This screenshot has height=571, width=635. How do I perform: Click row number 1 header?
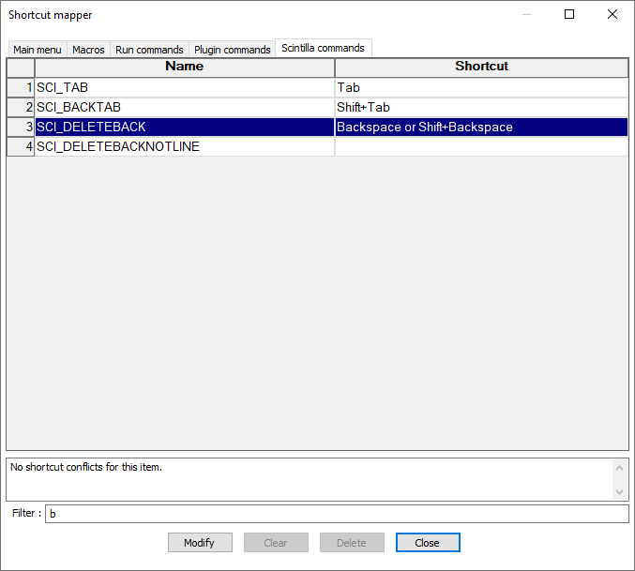pyautogui.click(x=21, y=87)
